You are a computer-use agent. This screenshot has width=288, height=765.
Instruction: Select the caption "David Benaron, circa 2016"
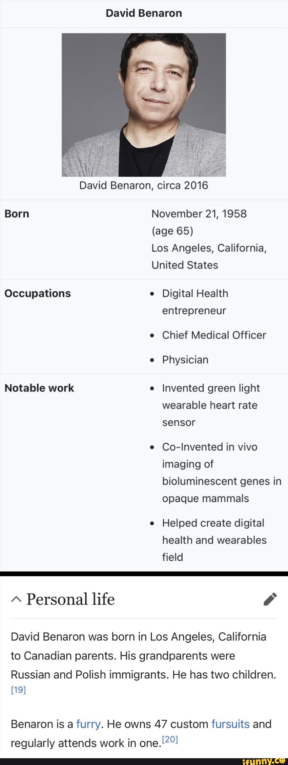click(x=144, y=185)
